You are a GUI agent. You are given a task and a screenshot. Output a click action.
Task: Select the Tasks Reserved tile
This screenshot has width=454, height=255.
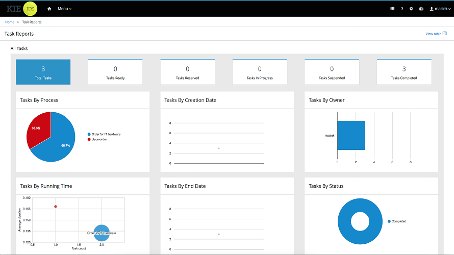tap(187, 72)
